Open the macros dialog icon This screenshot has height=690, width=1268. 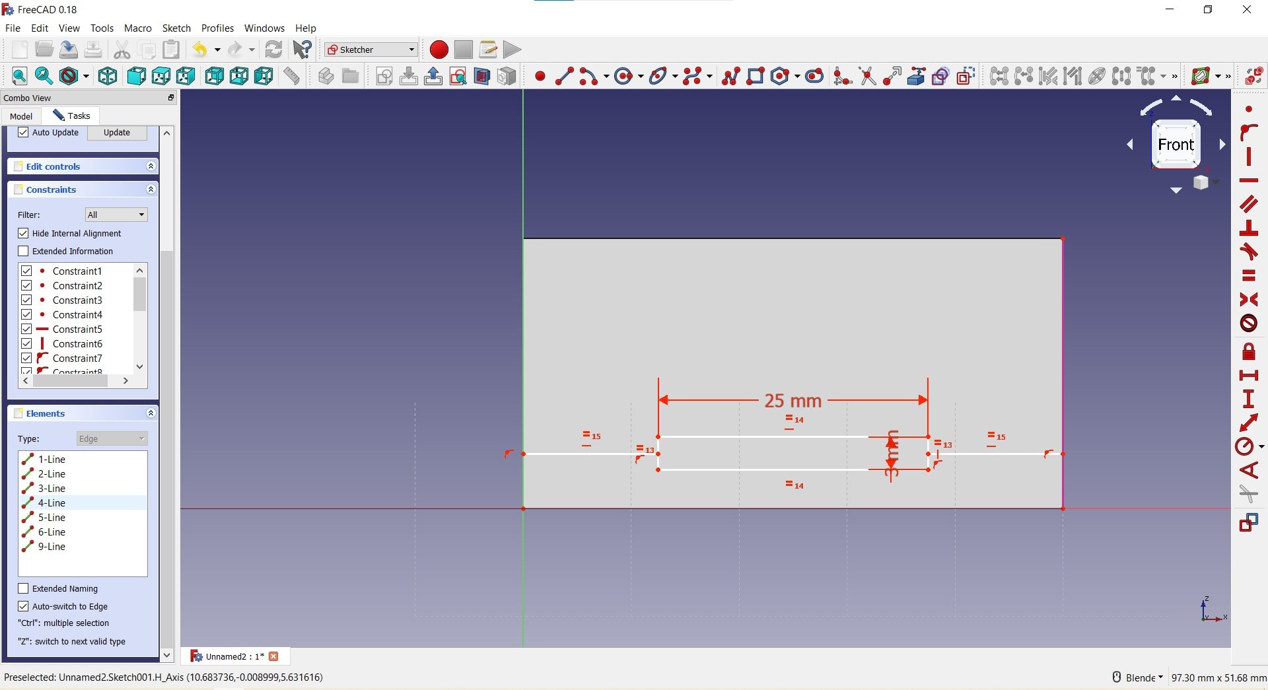coord(488,50)
